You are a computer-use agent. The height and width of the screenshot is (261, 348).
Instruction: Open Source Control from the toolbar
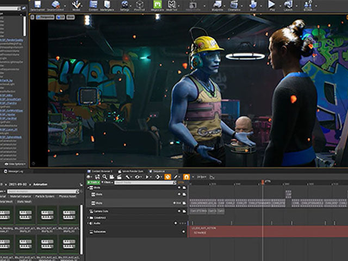pos(57,5)
